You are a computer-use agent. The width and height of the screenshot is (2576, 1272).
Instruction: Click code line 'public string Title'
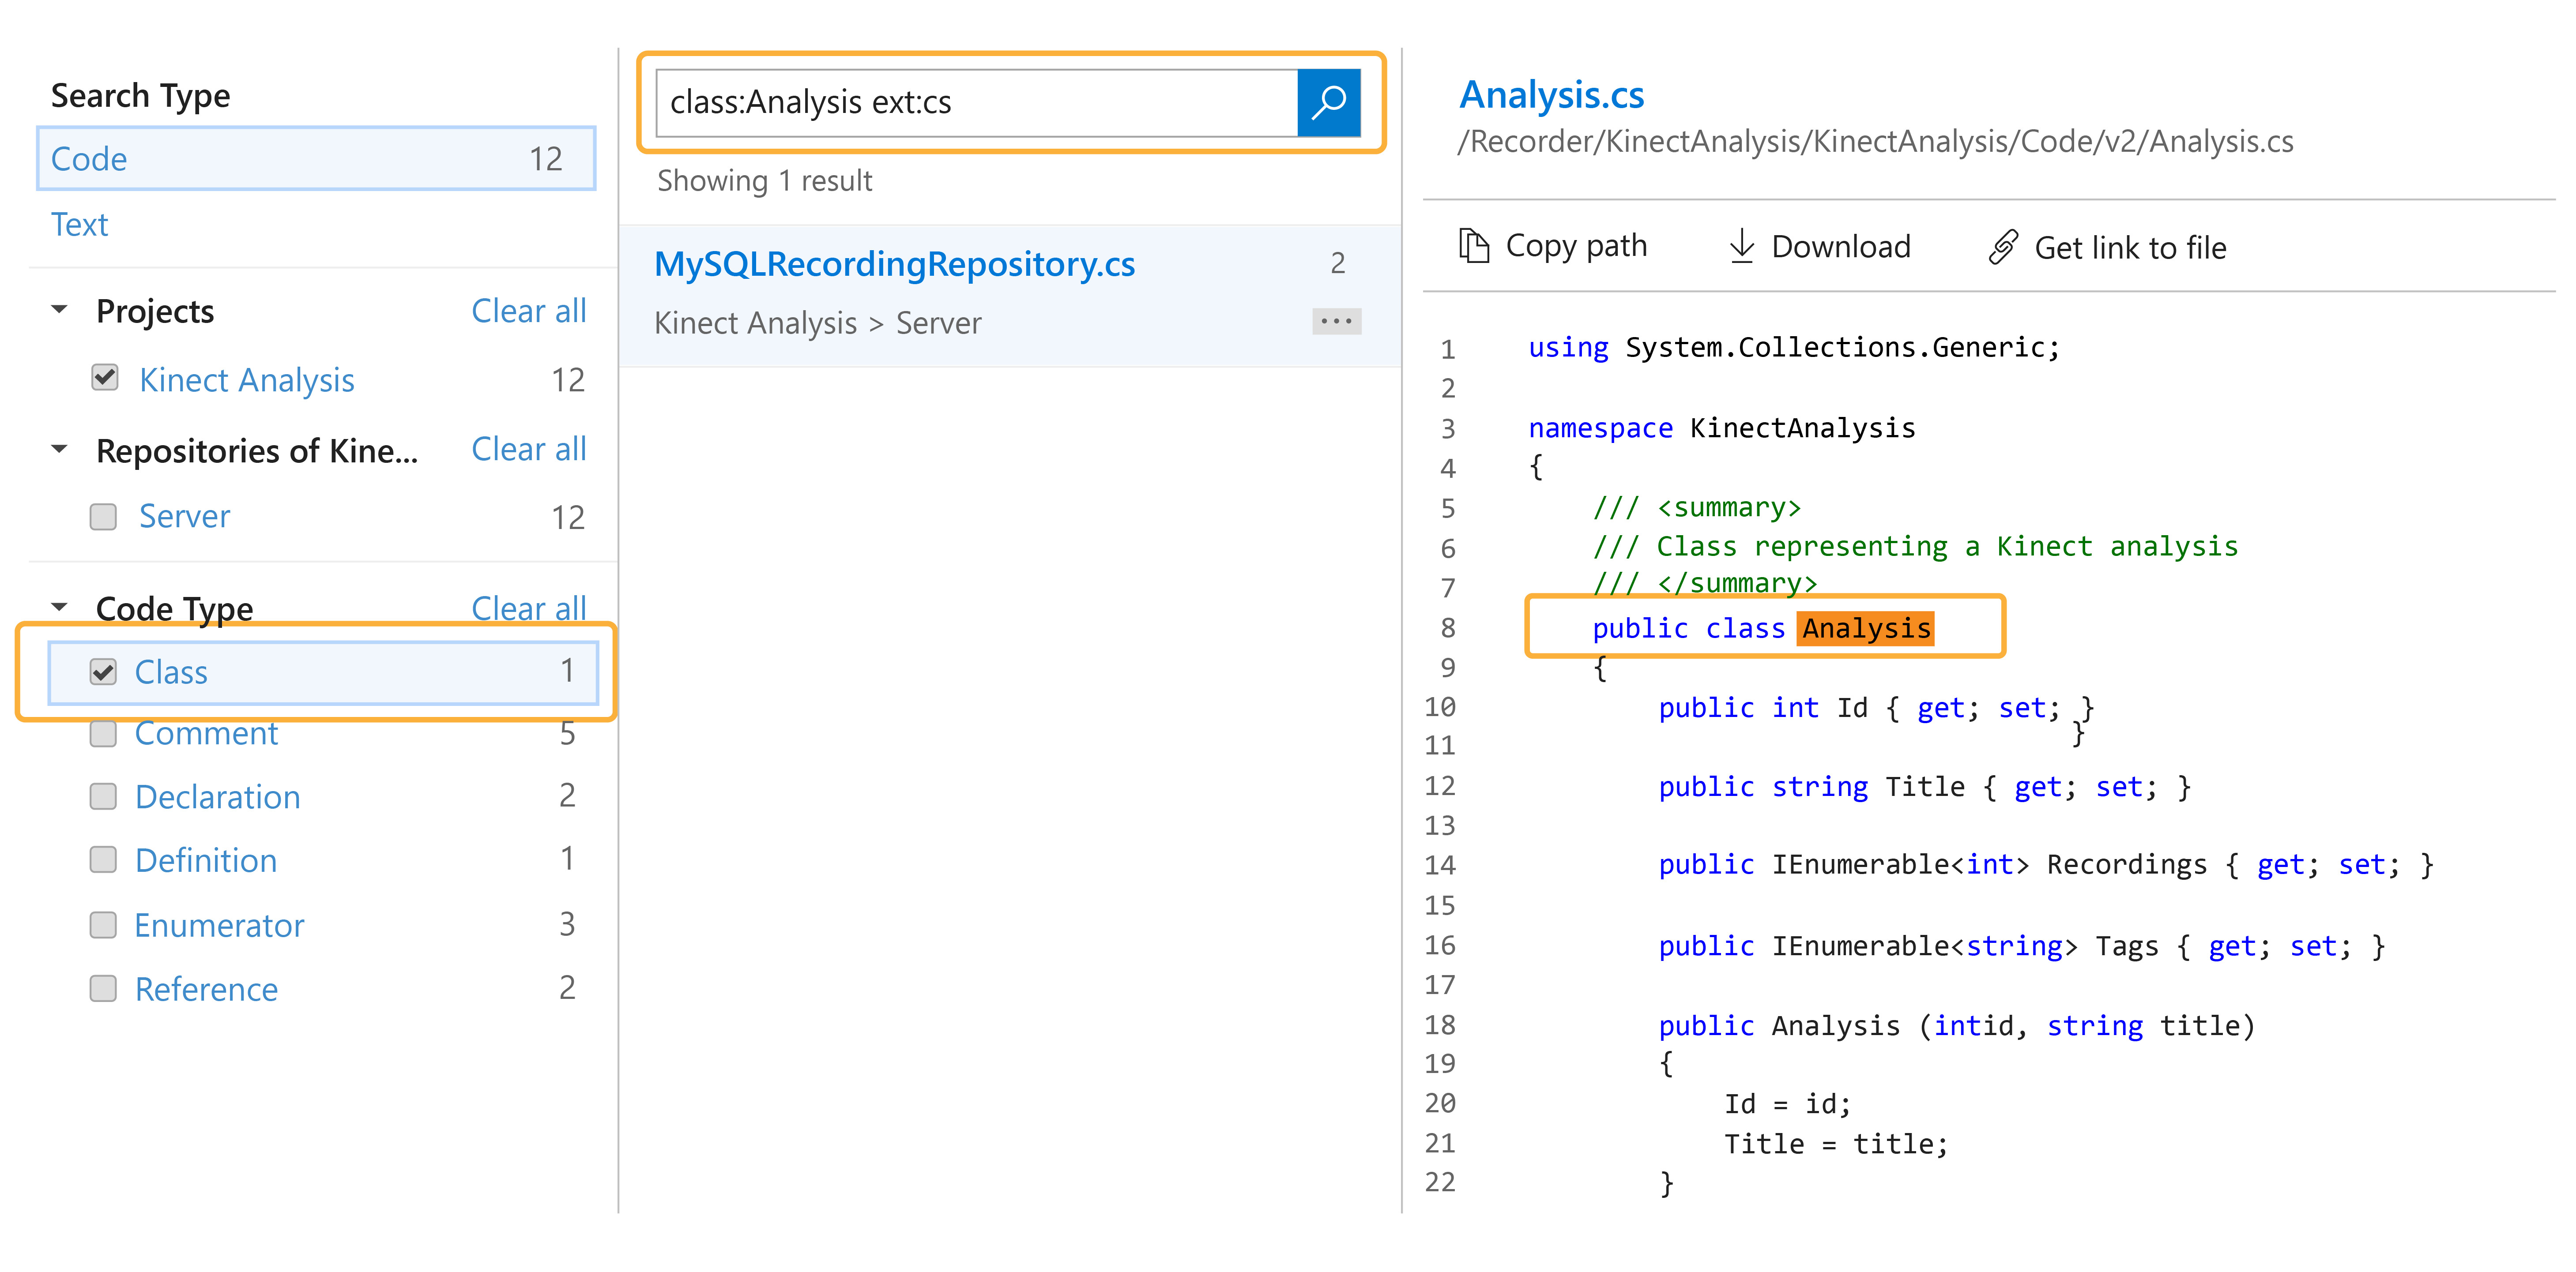(x=1924, y=788)
